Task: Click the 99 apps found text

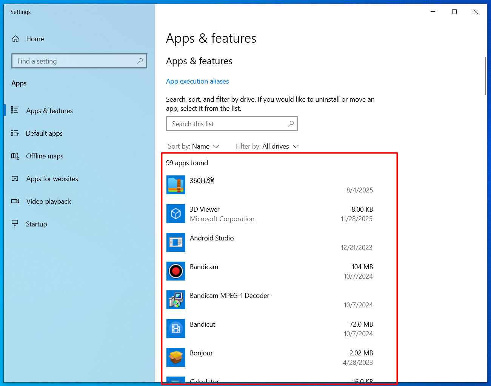Action: click(x=187, y=163)
